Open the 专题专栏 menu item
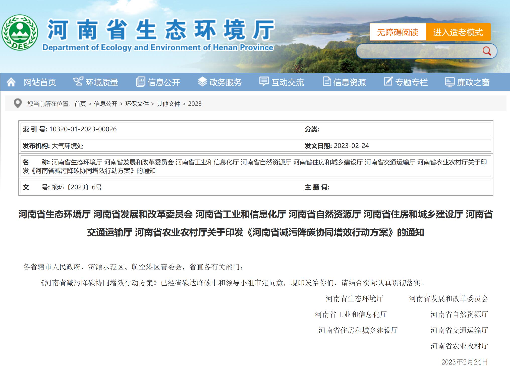This screenshot has width=510, height=368. point(411,82)
